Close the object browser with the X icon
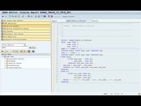The width and height of the screenshot is (141, 106). tap(33, 51)
